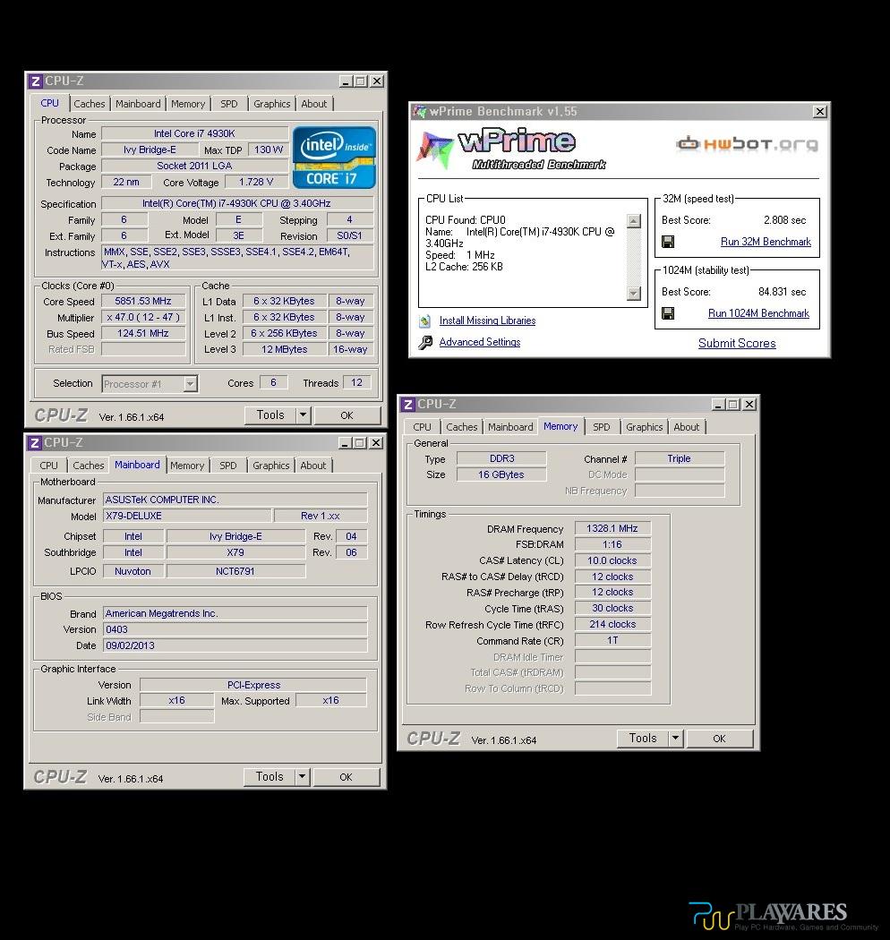
Task: Click the Advanced Settings wrench icon
Action: click(x=425, y=342)
